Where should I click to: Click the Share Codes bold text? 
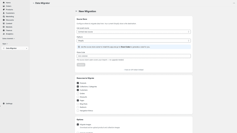[x=125, y=47]
